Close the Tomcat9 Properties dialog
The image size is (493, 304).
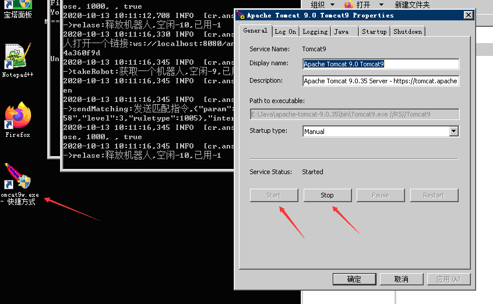[468, 15]
